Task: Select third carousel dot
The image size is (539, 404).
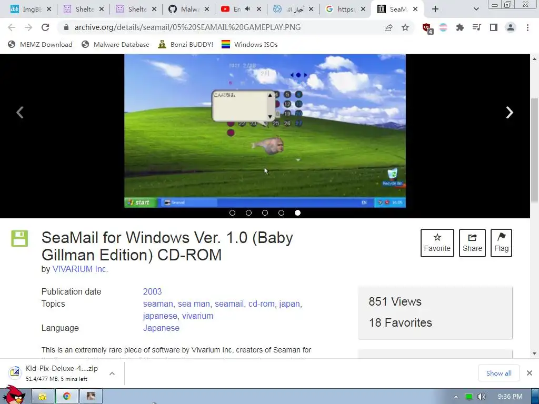Action: tap(265, 213)
